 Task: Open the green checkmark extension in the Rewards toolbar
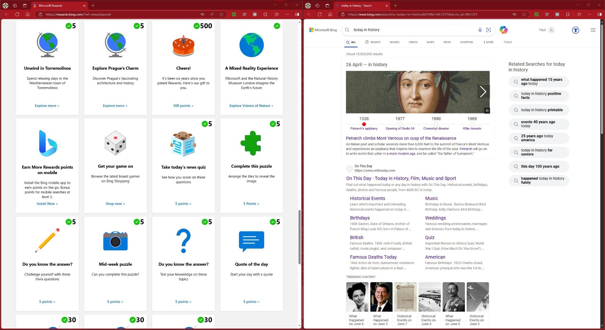tap(234, 14)
